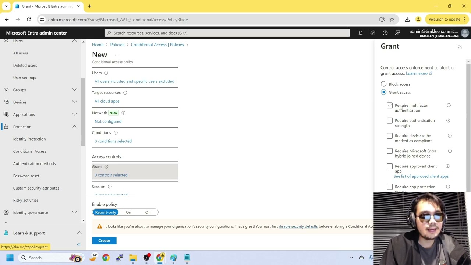Check Require app protection policy
Screen dimensions: 471x265
(x=390, y=187)
